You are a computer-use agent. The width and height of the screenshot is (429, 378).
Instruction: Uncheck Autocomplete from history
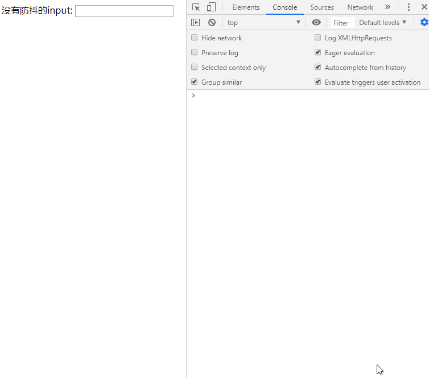click(317, 67)
